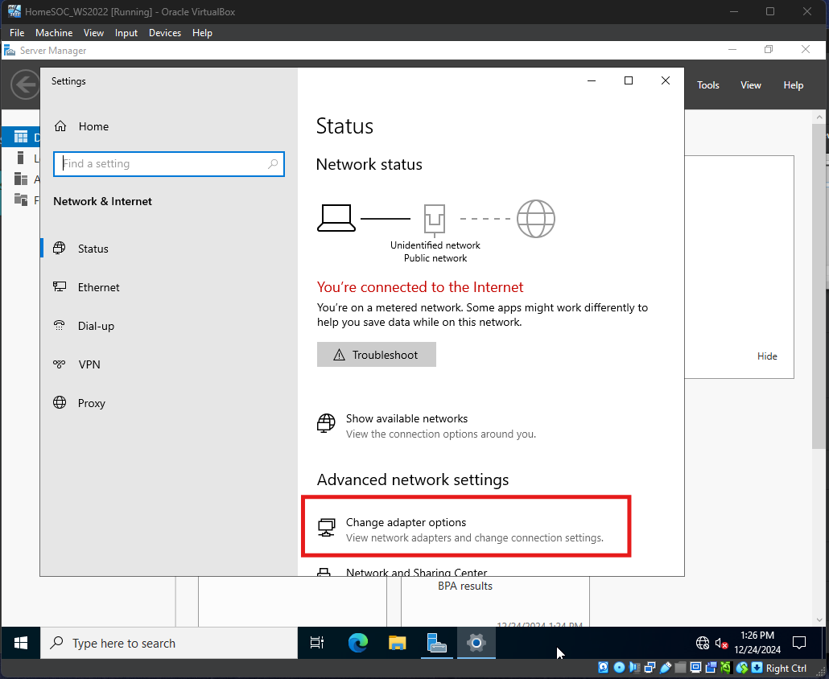
Task: Click the Home icon in Settings
Action: pos(60,126)
